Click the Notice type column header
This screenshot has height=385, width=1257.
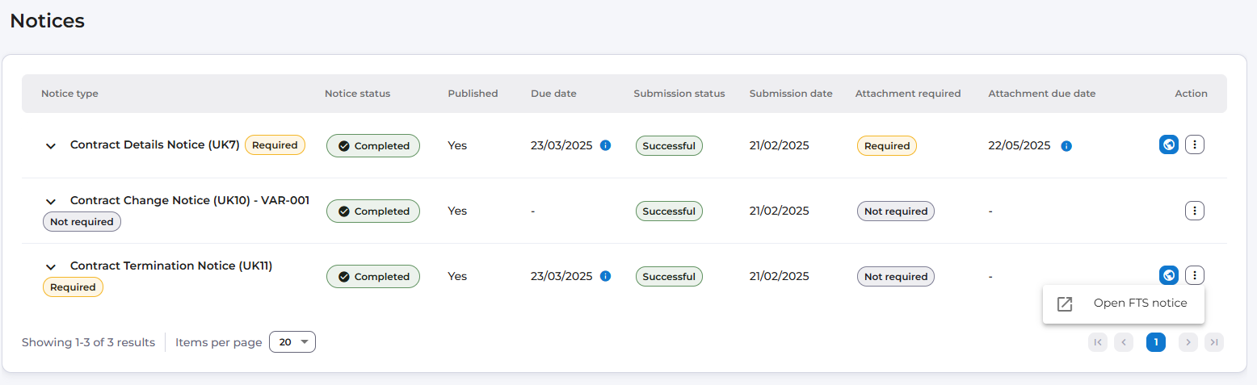pyautogui.click(x=69, y=94)
